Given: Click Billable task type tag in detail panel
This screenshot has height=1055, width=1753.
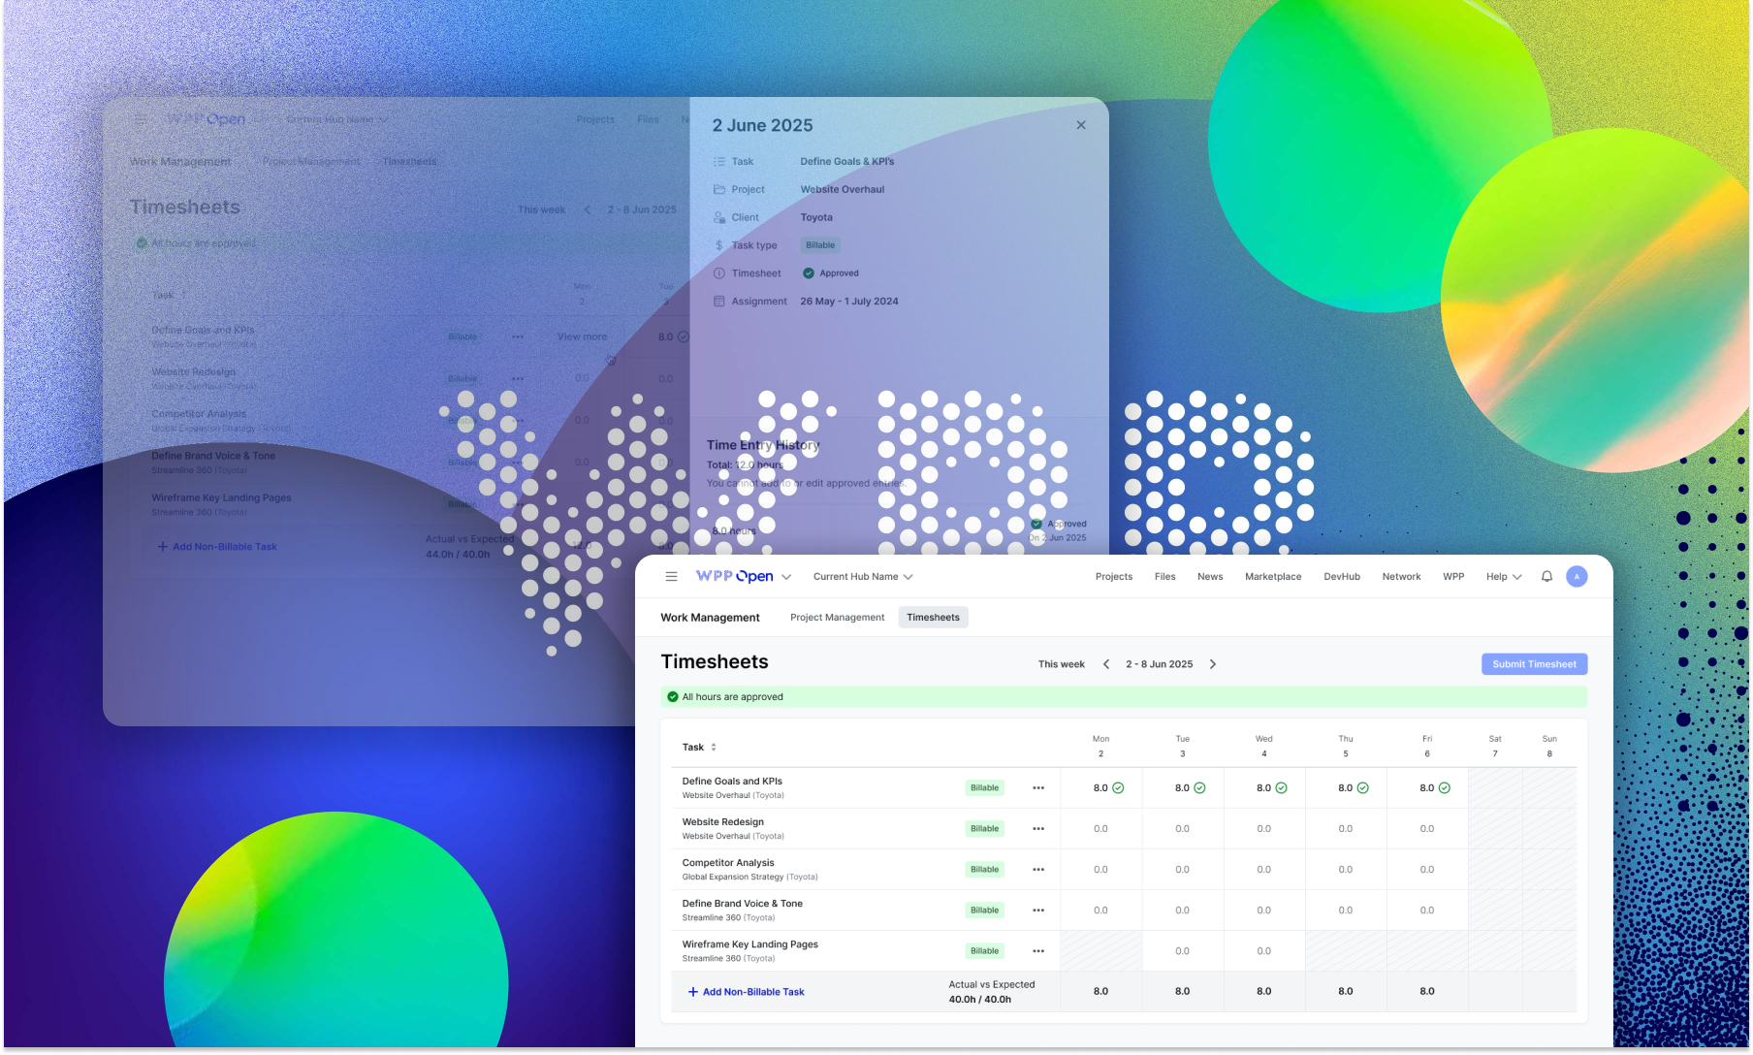Looking at the screenshot, I should [820, 245].
